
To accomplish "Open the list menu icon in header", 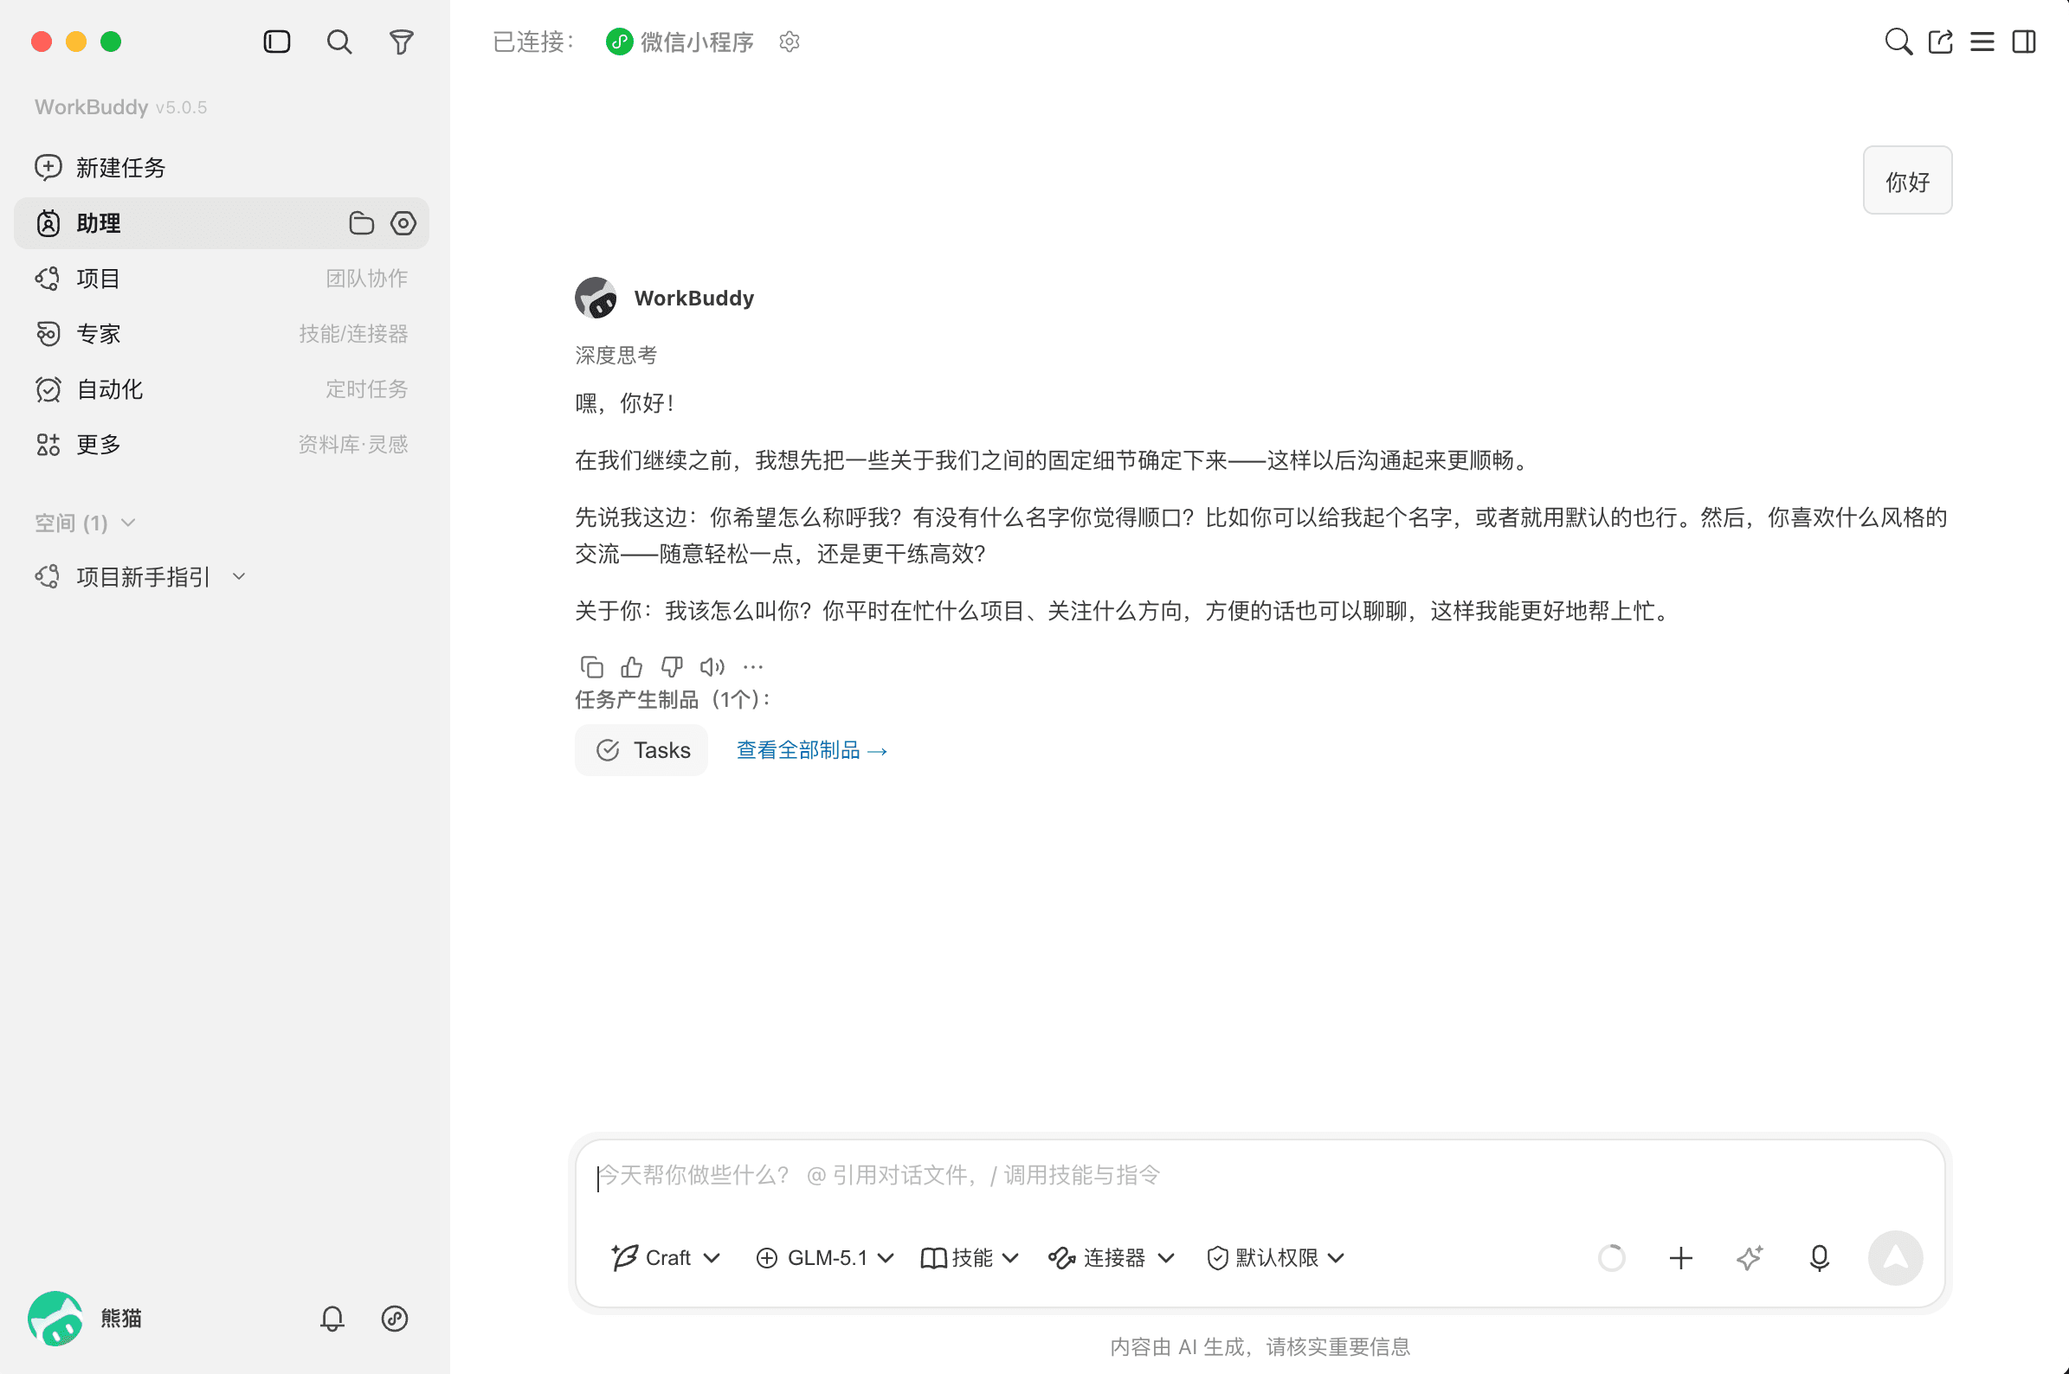I will click(1982, 42).
